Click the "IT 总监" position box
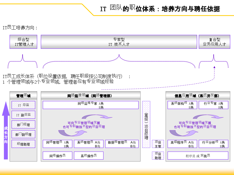The width and height of the screenshot is (234, 175). (23, 105)
